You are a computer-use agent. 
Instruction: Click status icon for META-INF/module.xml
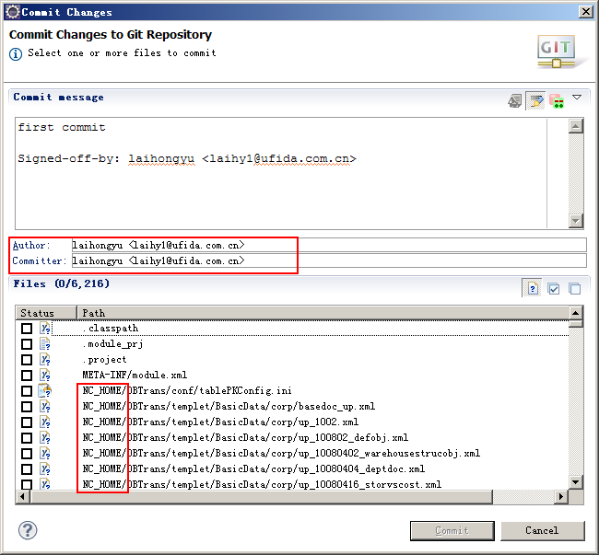pos(45,375)
